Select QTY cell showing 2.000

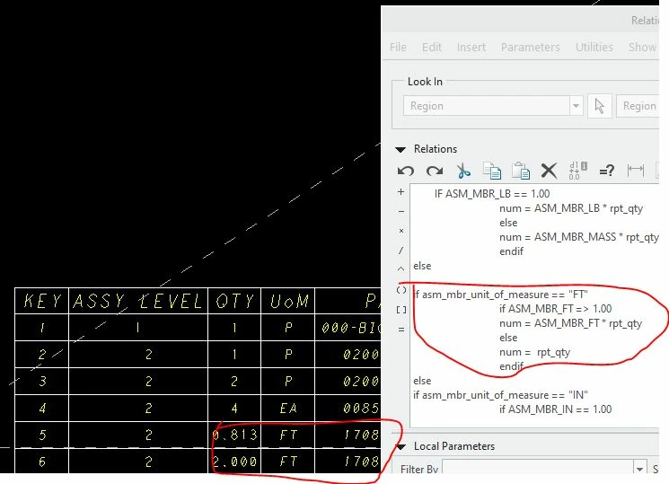click(x=234, y=462)
